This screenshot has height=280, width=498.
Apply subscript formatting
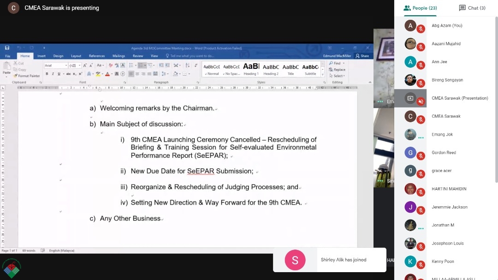point(74,74)
